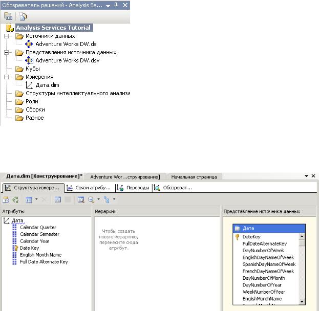Screen dimensions: 319x311
Task: Collapse the Источники данных folder
Action: [7, 36]
